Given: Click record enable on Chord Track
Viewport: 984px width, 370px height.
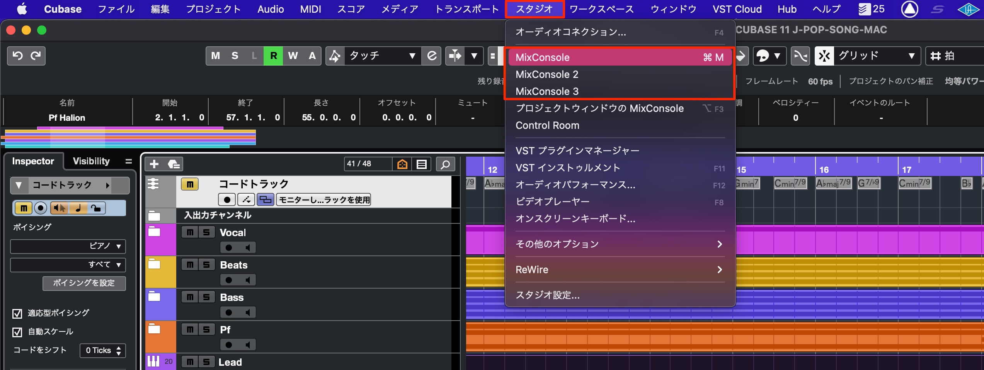Looking at the screenshot, I should point(227,199).
